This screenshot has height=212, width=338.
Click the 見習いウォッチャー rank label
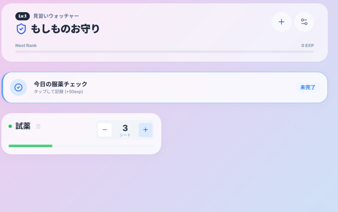pyautogui.click(x=56, y=16)
